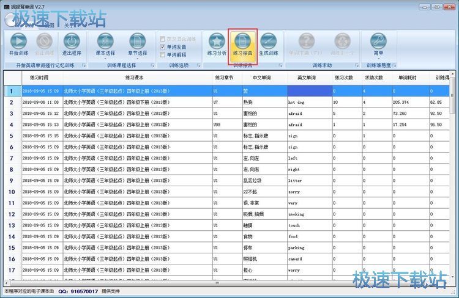Image resolution: width=459 pixels, height=298 pixels.
Task: Sort by 中文单词 column header
Action: point(264,78)
